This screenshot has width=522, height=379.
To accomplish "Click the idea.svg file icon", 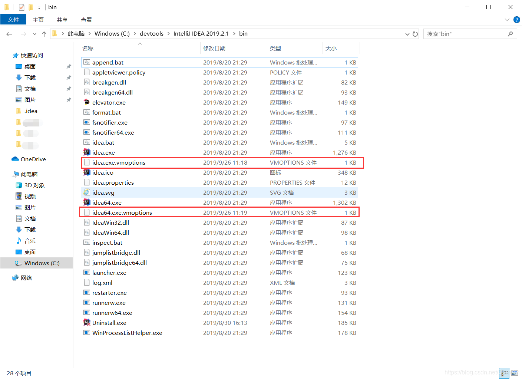I will (x=87, y=192).
